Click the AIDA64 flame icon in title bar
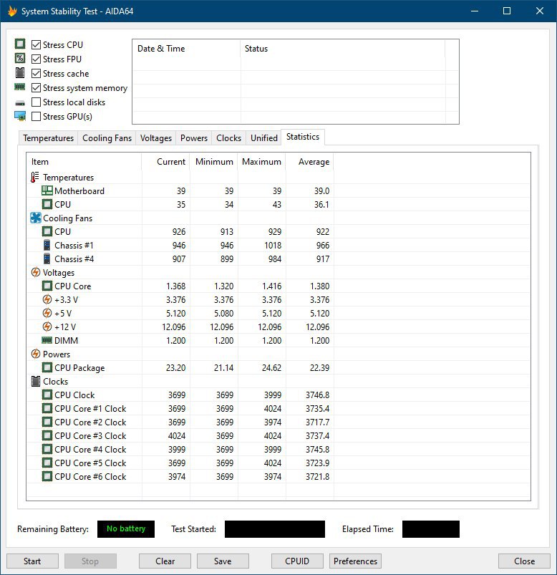Image resolution: width=557 pixels, height=575 pixels. point(12,11)
